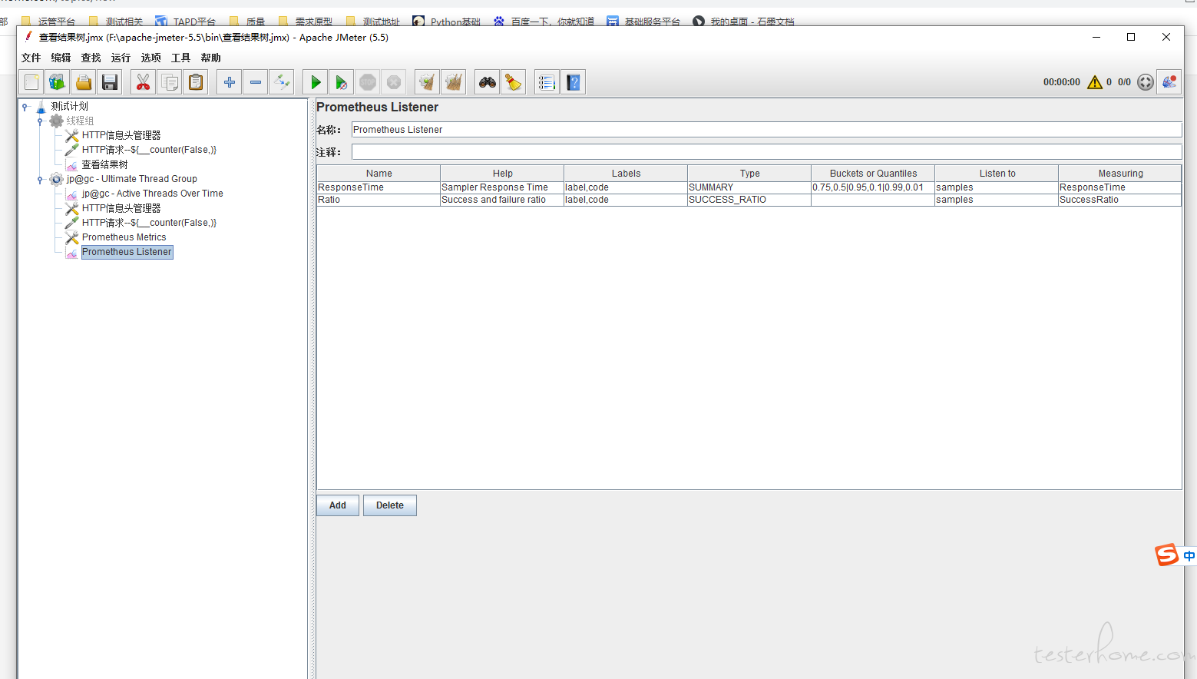
Task: Select Active Threads Over Time listener
Action: click(153, 194)
